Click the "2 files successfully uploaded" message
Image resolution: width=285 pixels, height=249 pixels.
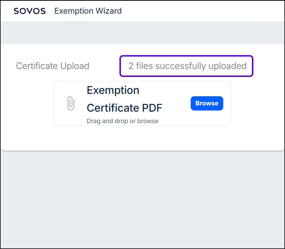187,66
